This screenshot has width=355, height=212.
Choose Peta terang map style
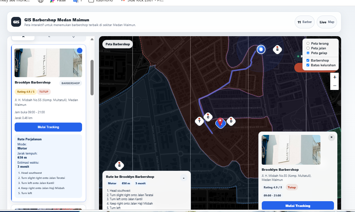tap(308, 43)
